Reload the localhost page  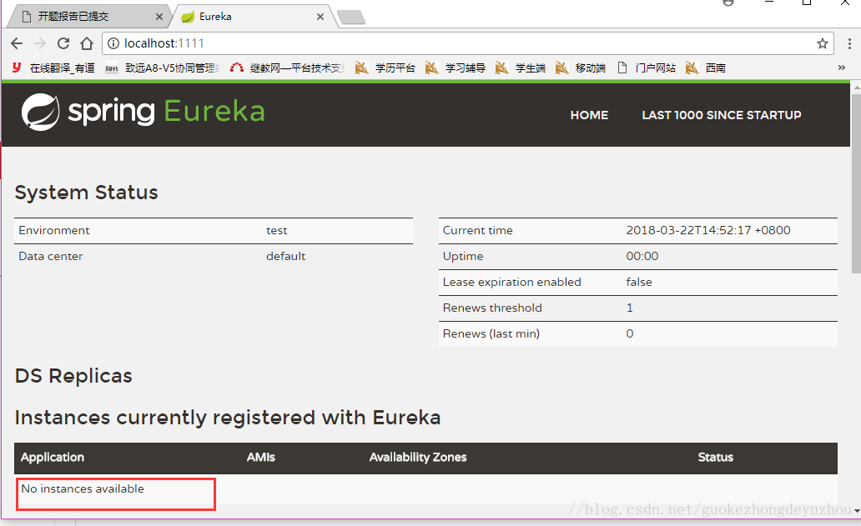click(63, 43)
